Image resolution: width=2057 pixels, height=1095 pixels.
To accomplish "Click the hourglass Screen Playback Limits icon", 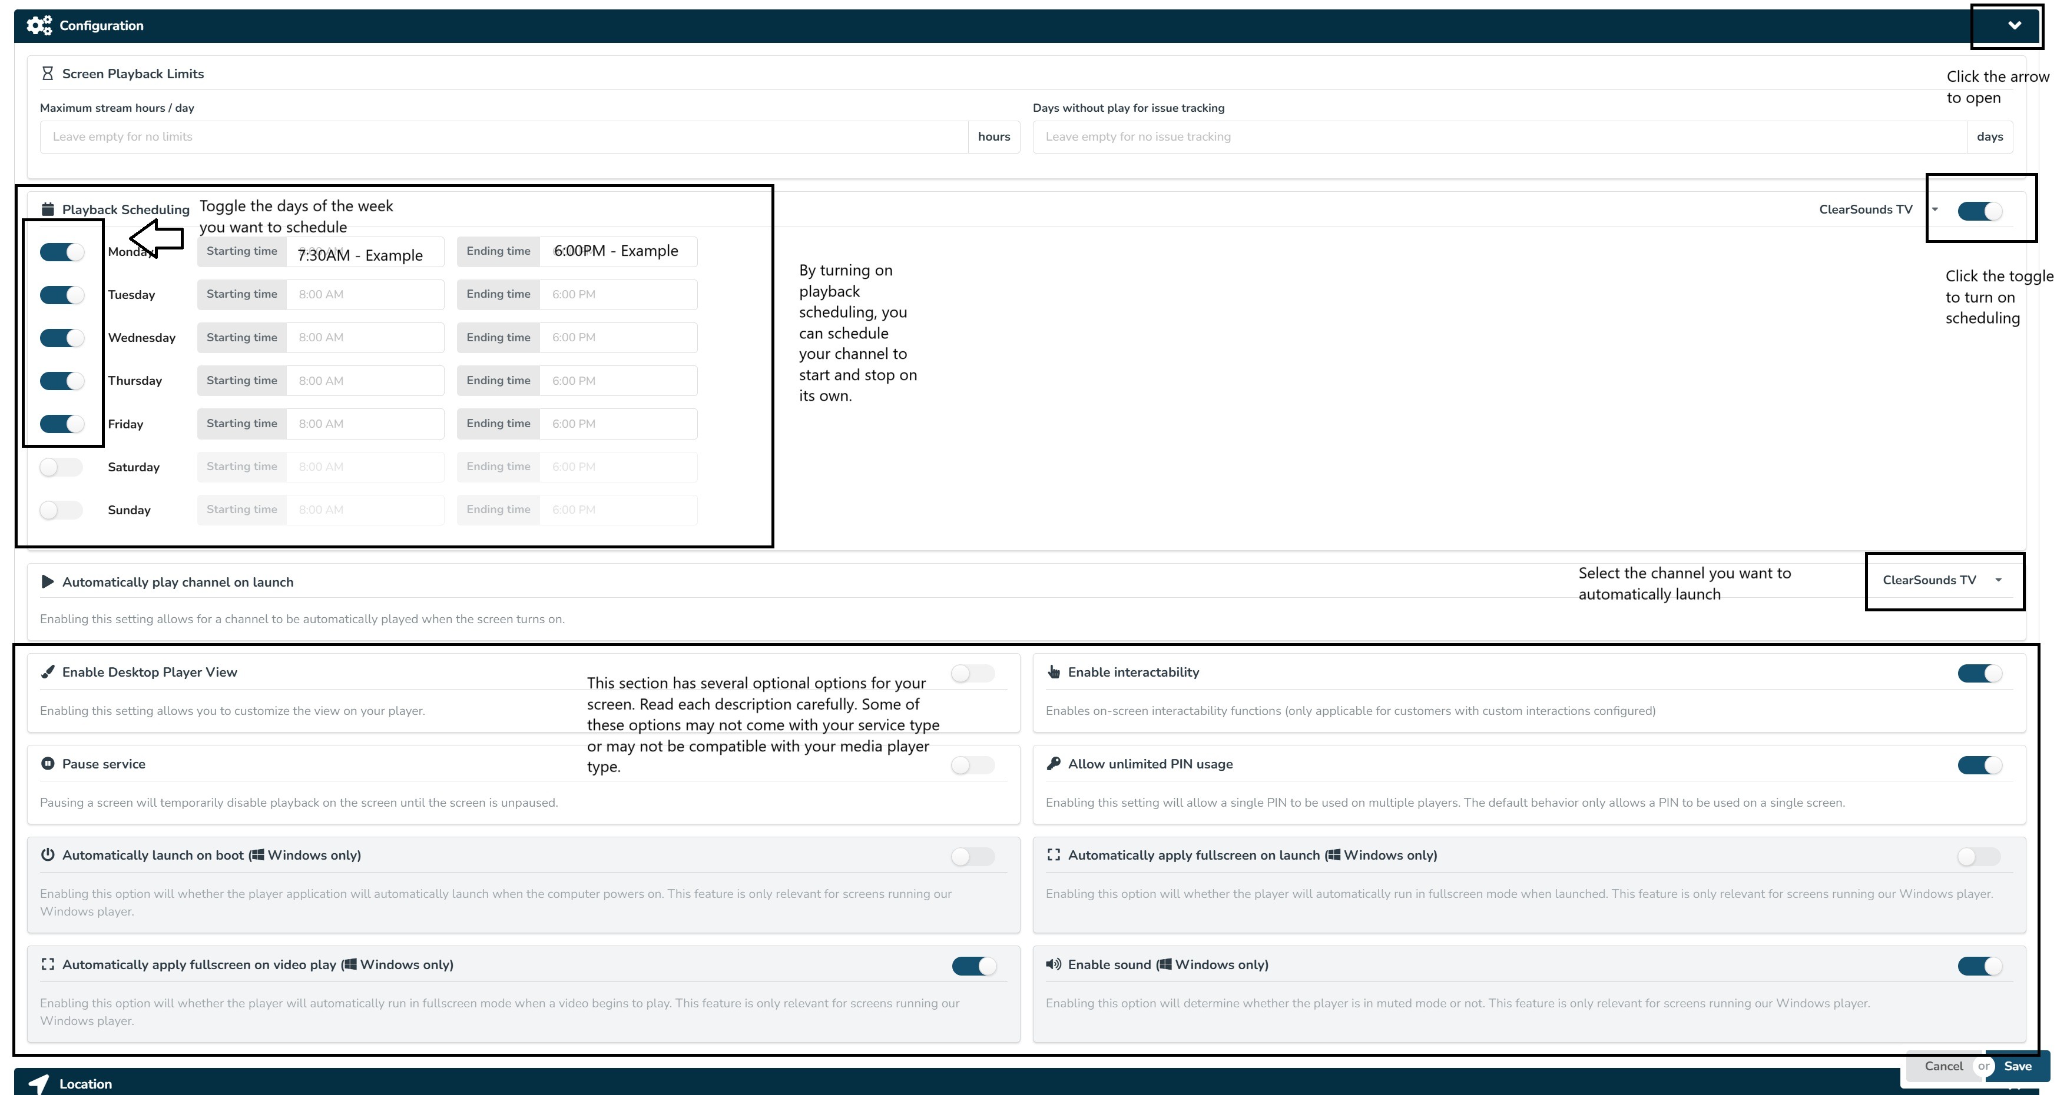I will click(x=47, y=74).
